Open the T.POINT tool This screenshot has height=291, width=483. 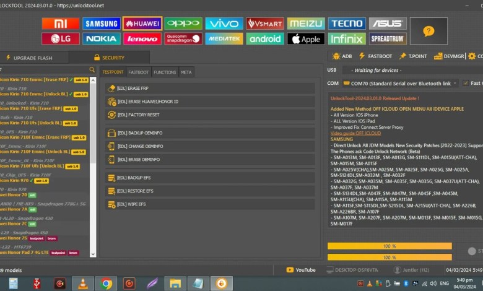[413, 56]
